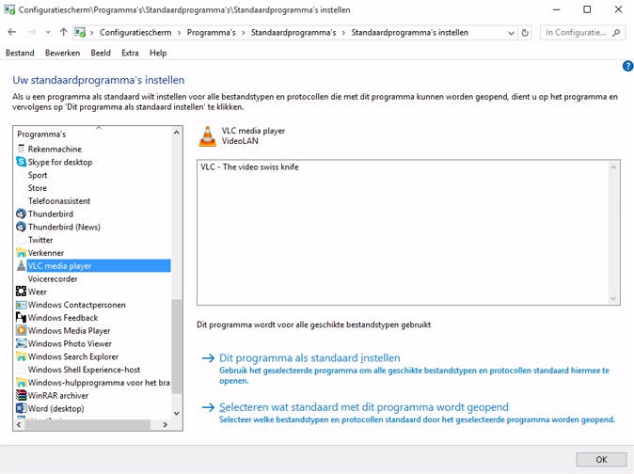The width and height of the screenshot is (634, 474).
Task: Click the WinRAR archiver icon
Action: point(21,395)
